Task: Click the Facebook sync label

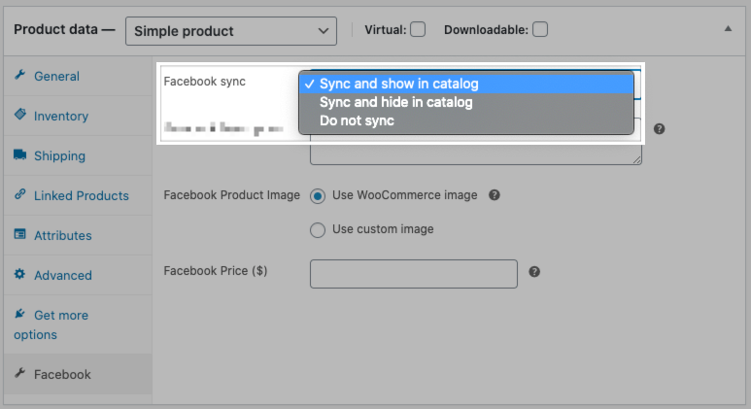Action: click(205, 82)
